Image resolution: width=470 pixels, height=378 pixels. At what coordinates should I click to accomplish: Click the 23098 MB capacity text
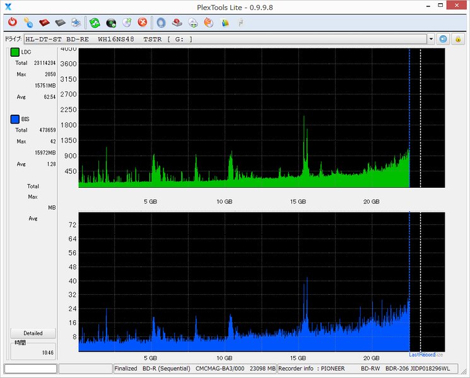tap(262, 369)
